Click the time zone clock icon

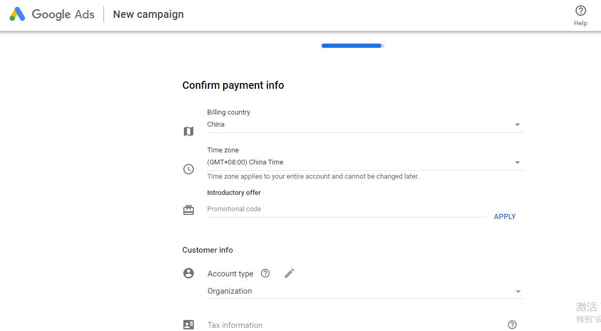(189, 169)
